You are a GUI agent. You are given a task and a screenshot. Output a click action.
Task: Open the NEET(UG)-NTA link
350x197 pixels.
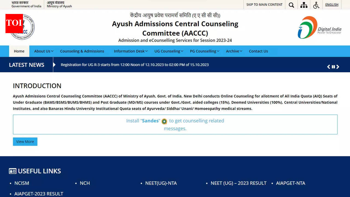(x=161, y=183)
